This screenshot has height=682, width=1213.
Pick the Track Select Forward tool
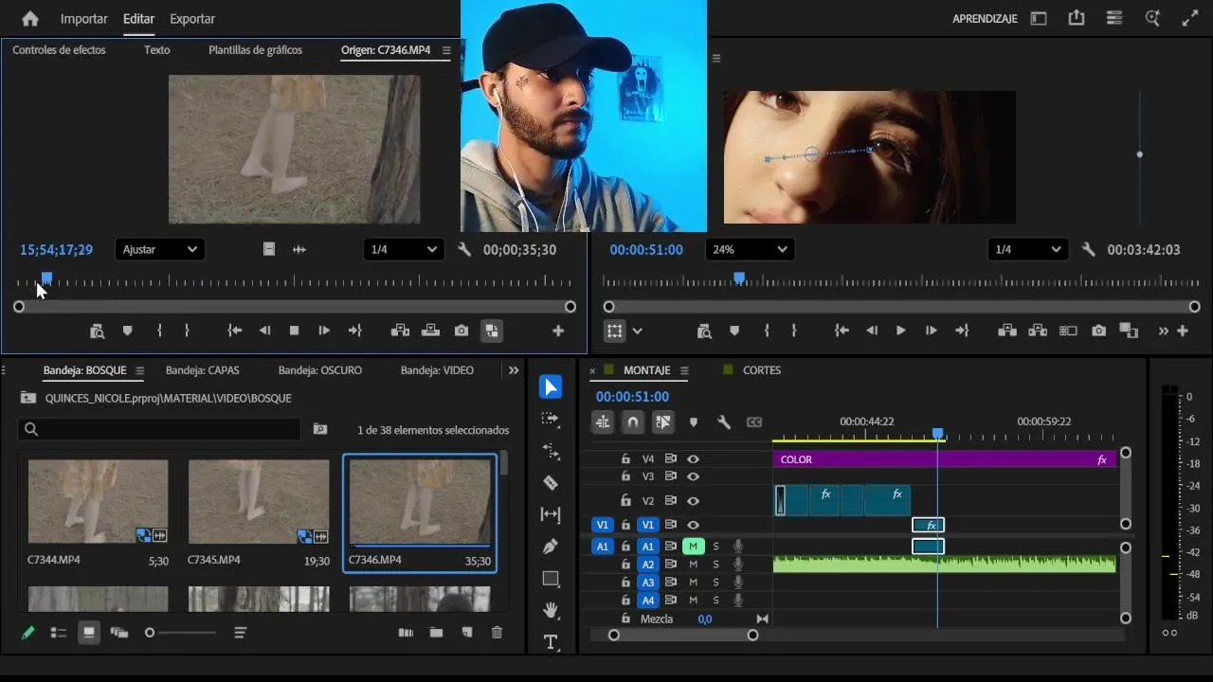click(x=551, y=419)
